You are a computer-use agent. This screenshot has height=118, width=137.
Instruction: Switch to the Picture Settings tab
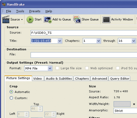coord(18,78)
